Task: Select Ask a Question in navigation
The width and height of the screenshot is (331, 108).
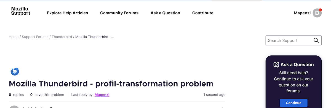Action: [165, 13]
